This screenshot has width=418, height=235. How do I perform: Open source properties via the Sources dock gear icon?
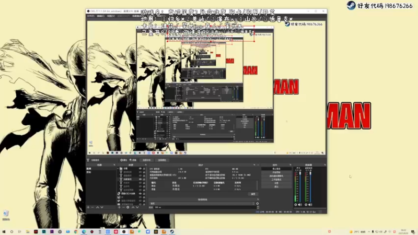[128, 207]
